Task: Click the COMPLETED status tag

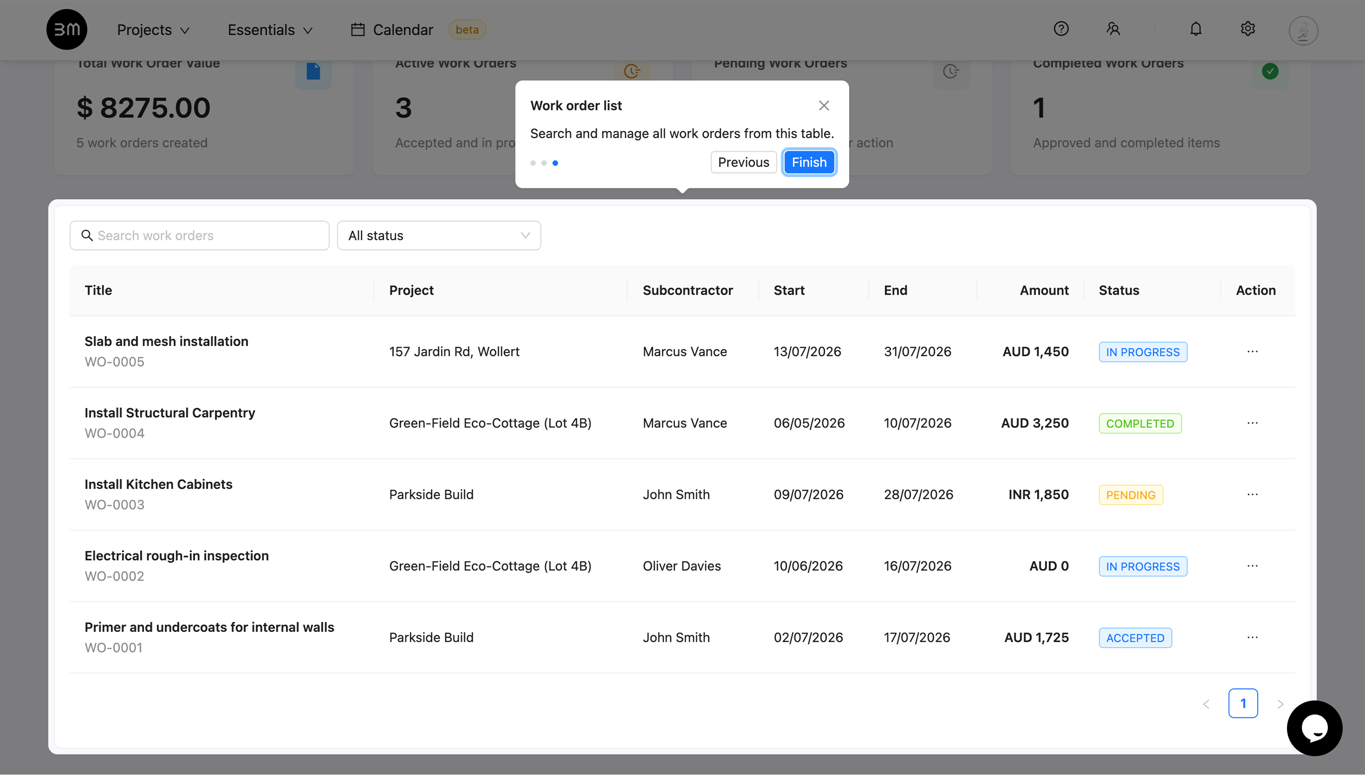Action: 1140,423
